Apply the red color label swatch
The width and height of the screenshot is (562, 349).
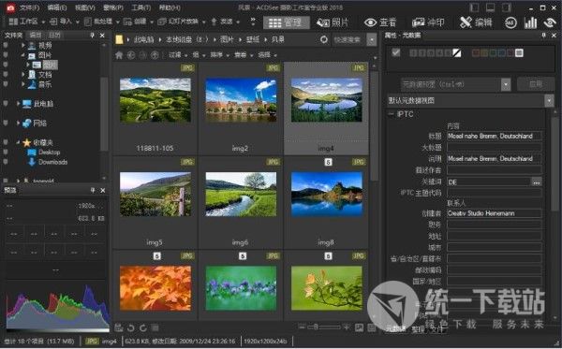click(x=476, y=53)
